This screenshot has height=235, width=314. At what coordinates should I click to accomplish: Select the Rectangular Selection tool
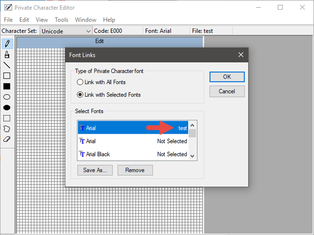(x=7, y=118)
